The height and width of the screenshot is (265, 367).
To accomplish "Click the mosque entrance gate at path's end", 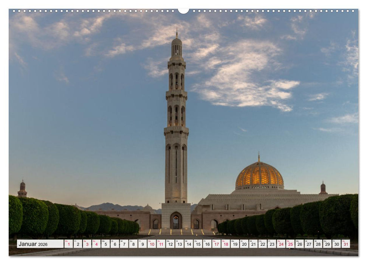I will [x=176, y=221].
